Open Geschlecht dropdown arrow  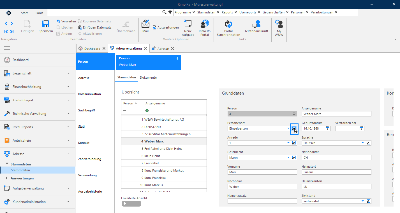point(288,158)
